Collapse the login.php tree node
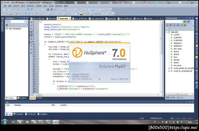The height and width of the screenshot is (131, 199). pos(166,32)
